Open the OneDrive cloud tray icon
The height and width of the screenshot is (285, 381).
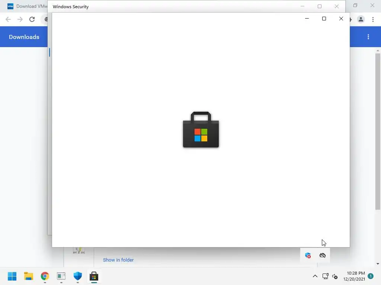[323, 255]
